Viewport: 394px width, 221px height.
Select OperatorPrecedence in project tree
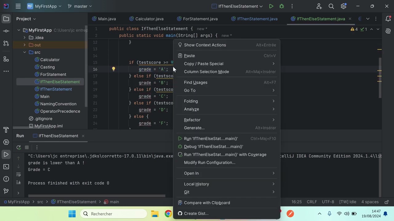[x=60, y=111]
